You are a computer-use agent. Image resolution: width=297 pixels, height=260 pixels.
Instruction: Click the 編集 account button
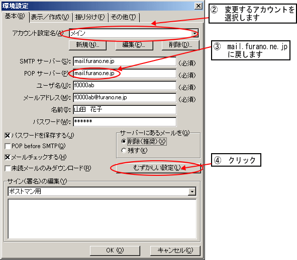[x=134, y=45]
